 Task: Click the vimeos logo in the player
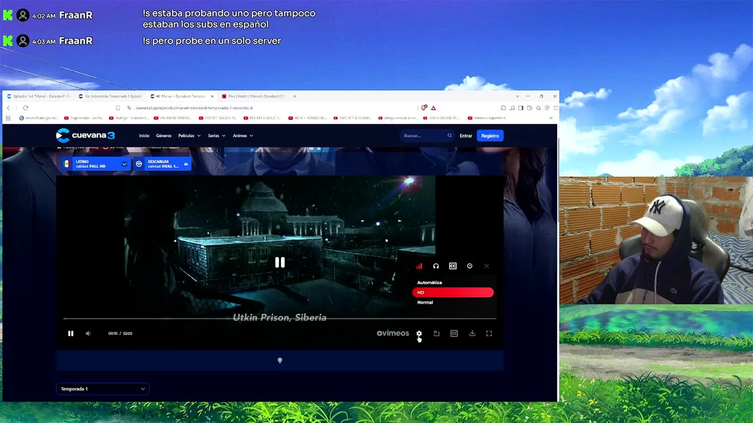tap(393, 333)
